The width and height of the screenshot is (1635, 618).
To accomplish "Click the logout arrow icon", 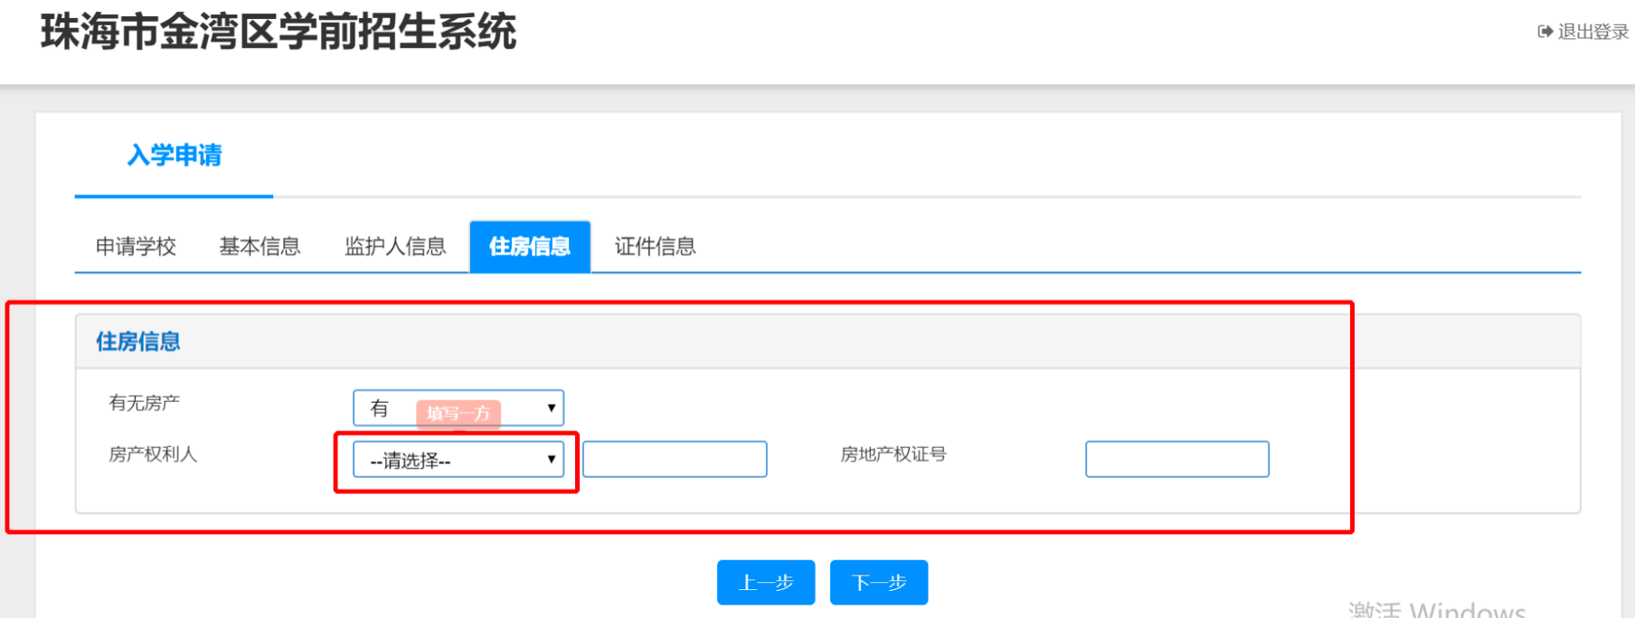I will pyautogui.click(x=1545, y=32).
